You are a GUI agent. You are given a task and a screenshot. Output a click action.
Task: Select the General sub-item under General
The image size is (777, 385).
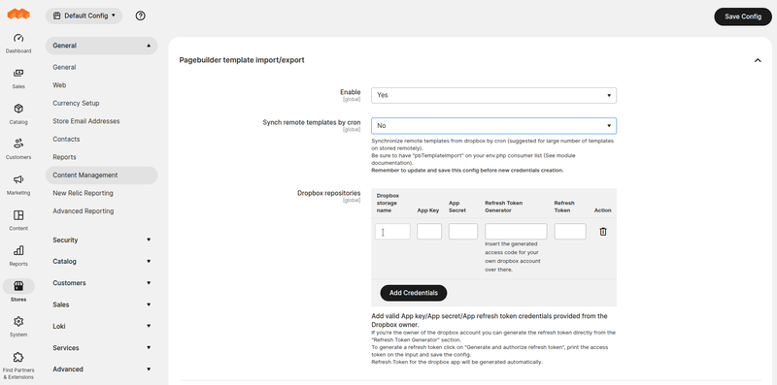point(64,67)
